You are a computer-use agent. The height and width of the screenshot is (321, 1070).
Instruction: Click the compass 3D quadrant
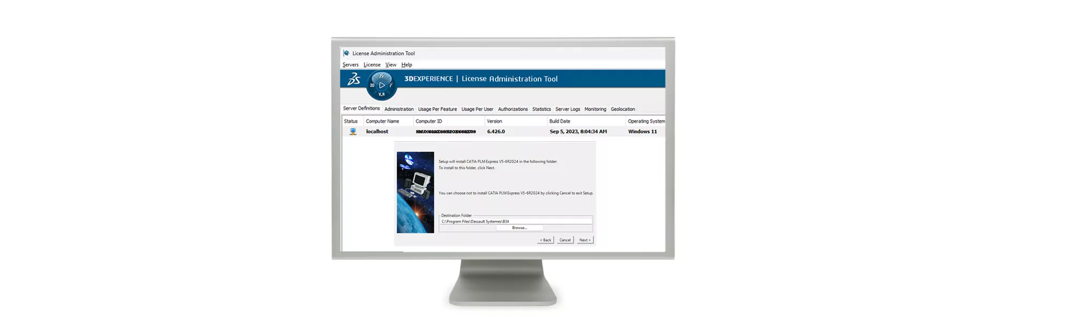pyautogui.click(x=372, y=85)
